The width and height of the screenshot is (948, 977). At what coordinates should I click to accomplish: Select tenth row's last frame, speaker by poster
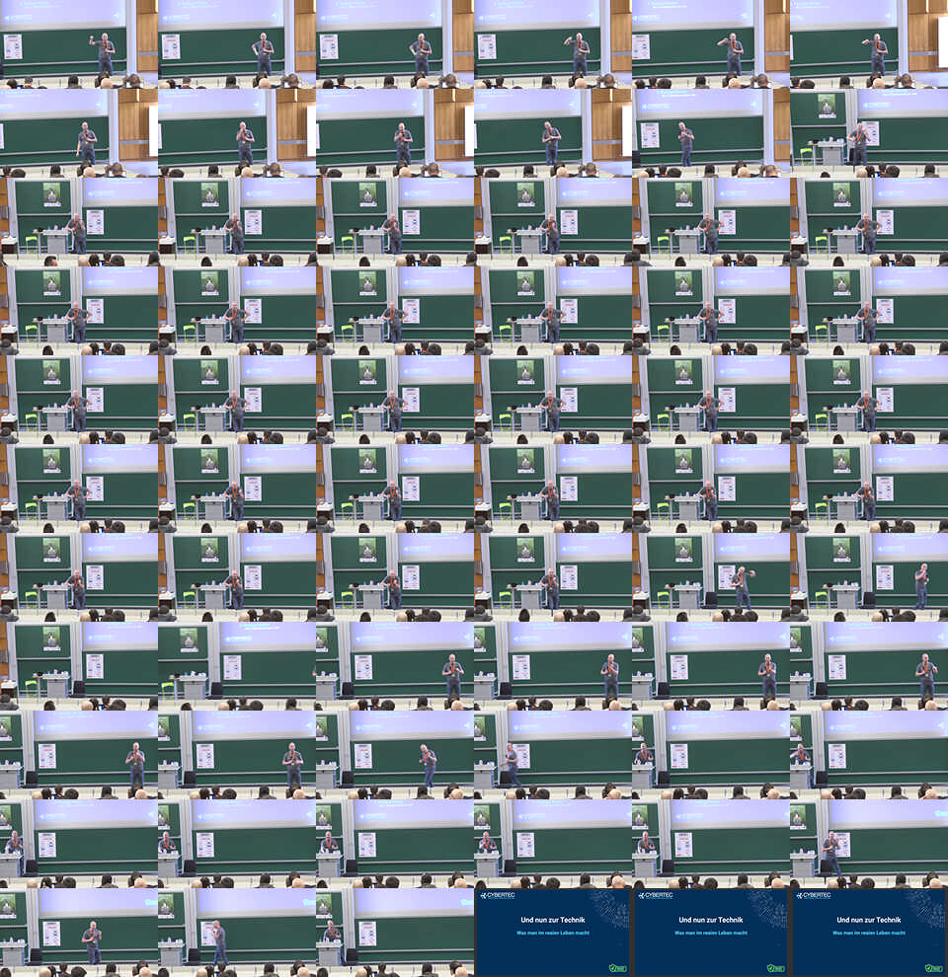point(869,844)
